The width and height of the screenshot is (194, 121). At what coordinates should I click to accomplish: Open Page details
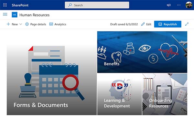click(38, 24)
